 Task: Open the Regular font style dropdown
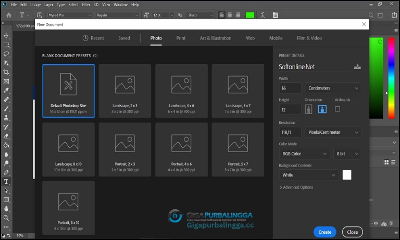click(x=117, y=15)
